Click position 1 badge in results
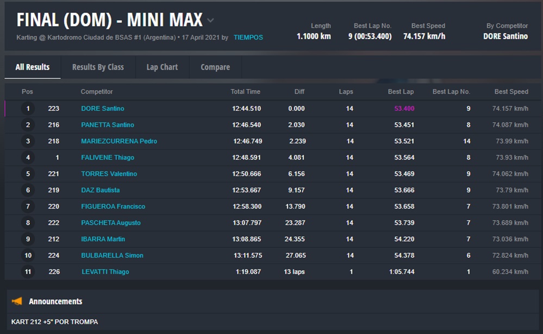Screen dimensions: 543x334 [28, 109]
